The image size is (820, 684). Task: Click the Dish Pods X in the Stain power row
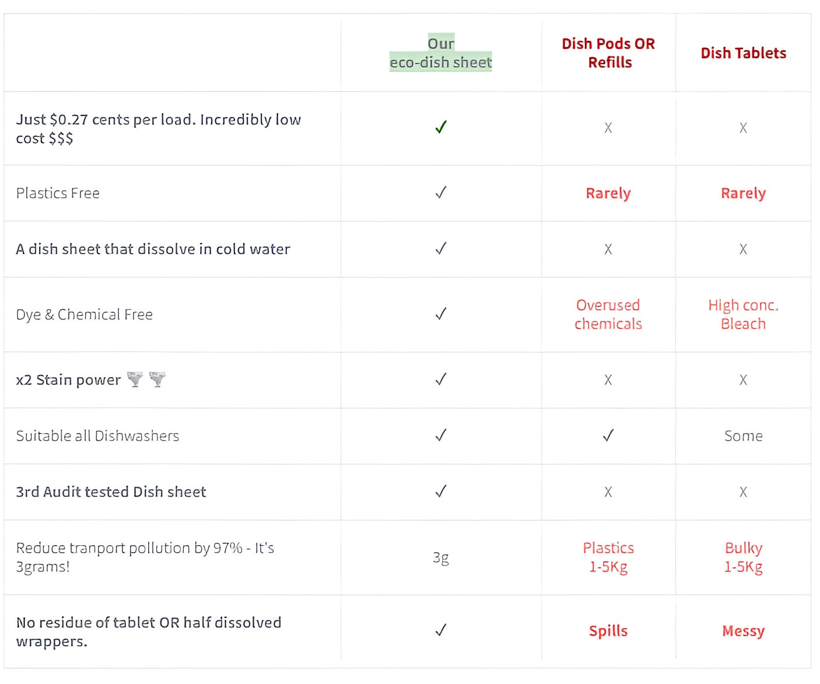point(608,380)
